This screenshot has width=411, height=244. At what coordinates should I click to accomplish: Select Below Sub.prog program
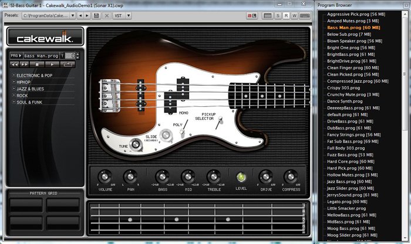pos(349,34)
